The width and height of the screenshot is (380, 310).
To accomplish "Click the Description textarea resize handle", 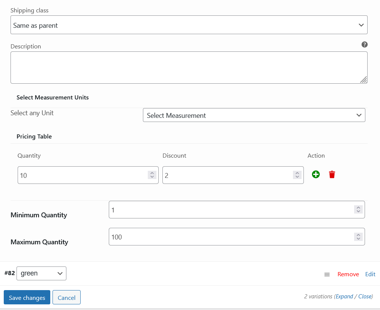I will (363, 80).
